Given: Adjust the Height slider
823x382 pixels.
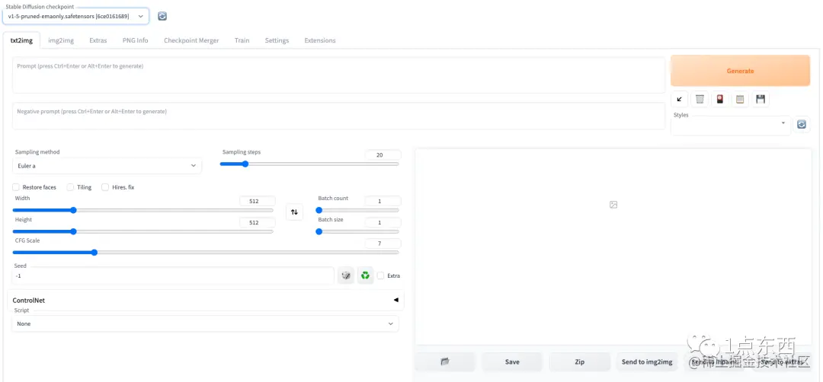Looking at the screenshot, I should coord(143,231).
